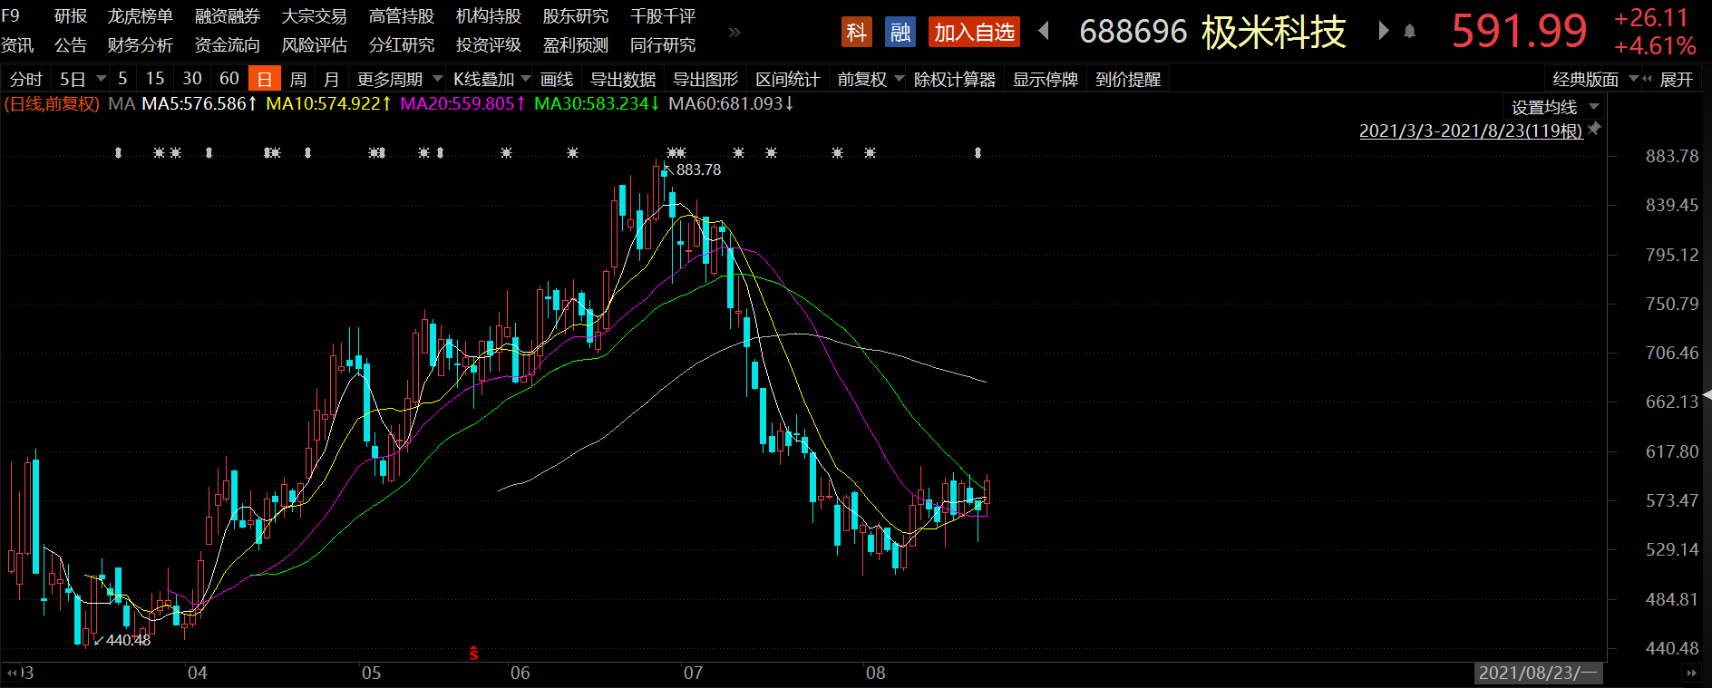Go to next stock with right arrow

coord(1383,32)
